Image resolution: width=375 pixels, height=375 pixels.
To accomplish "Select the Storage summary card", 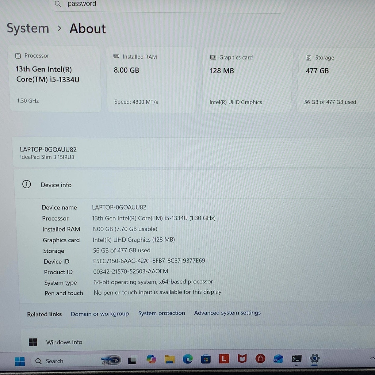I will point(336,81).
